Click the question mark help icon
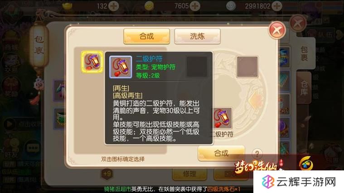 click(257, 154)
